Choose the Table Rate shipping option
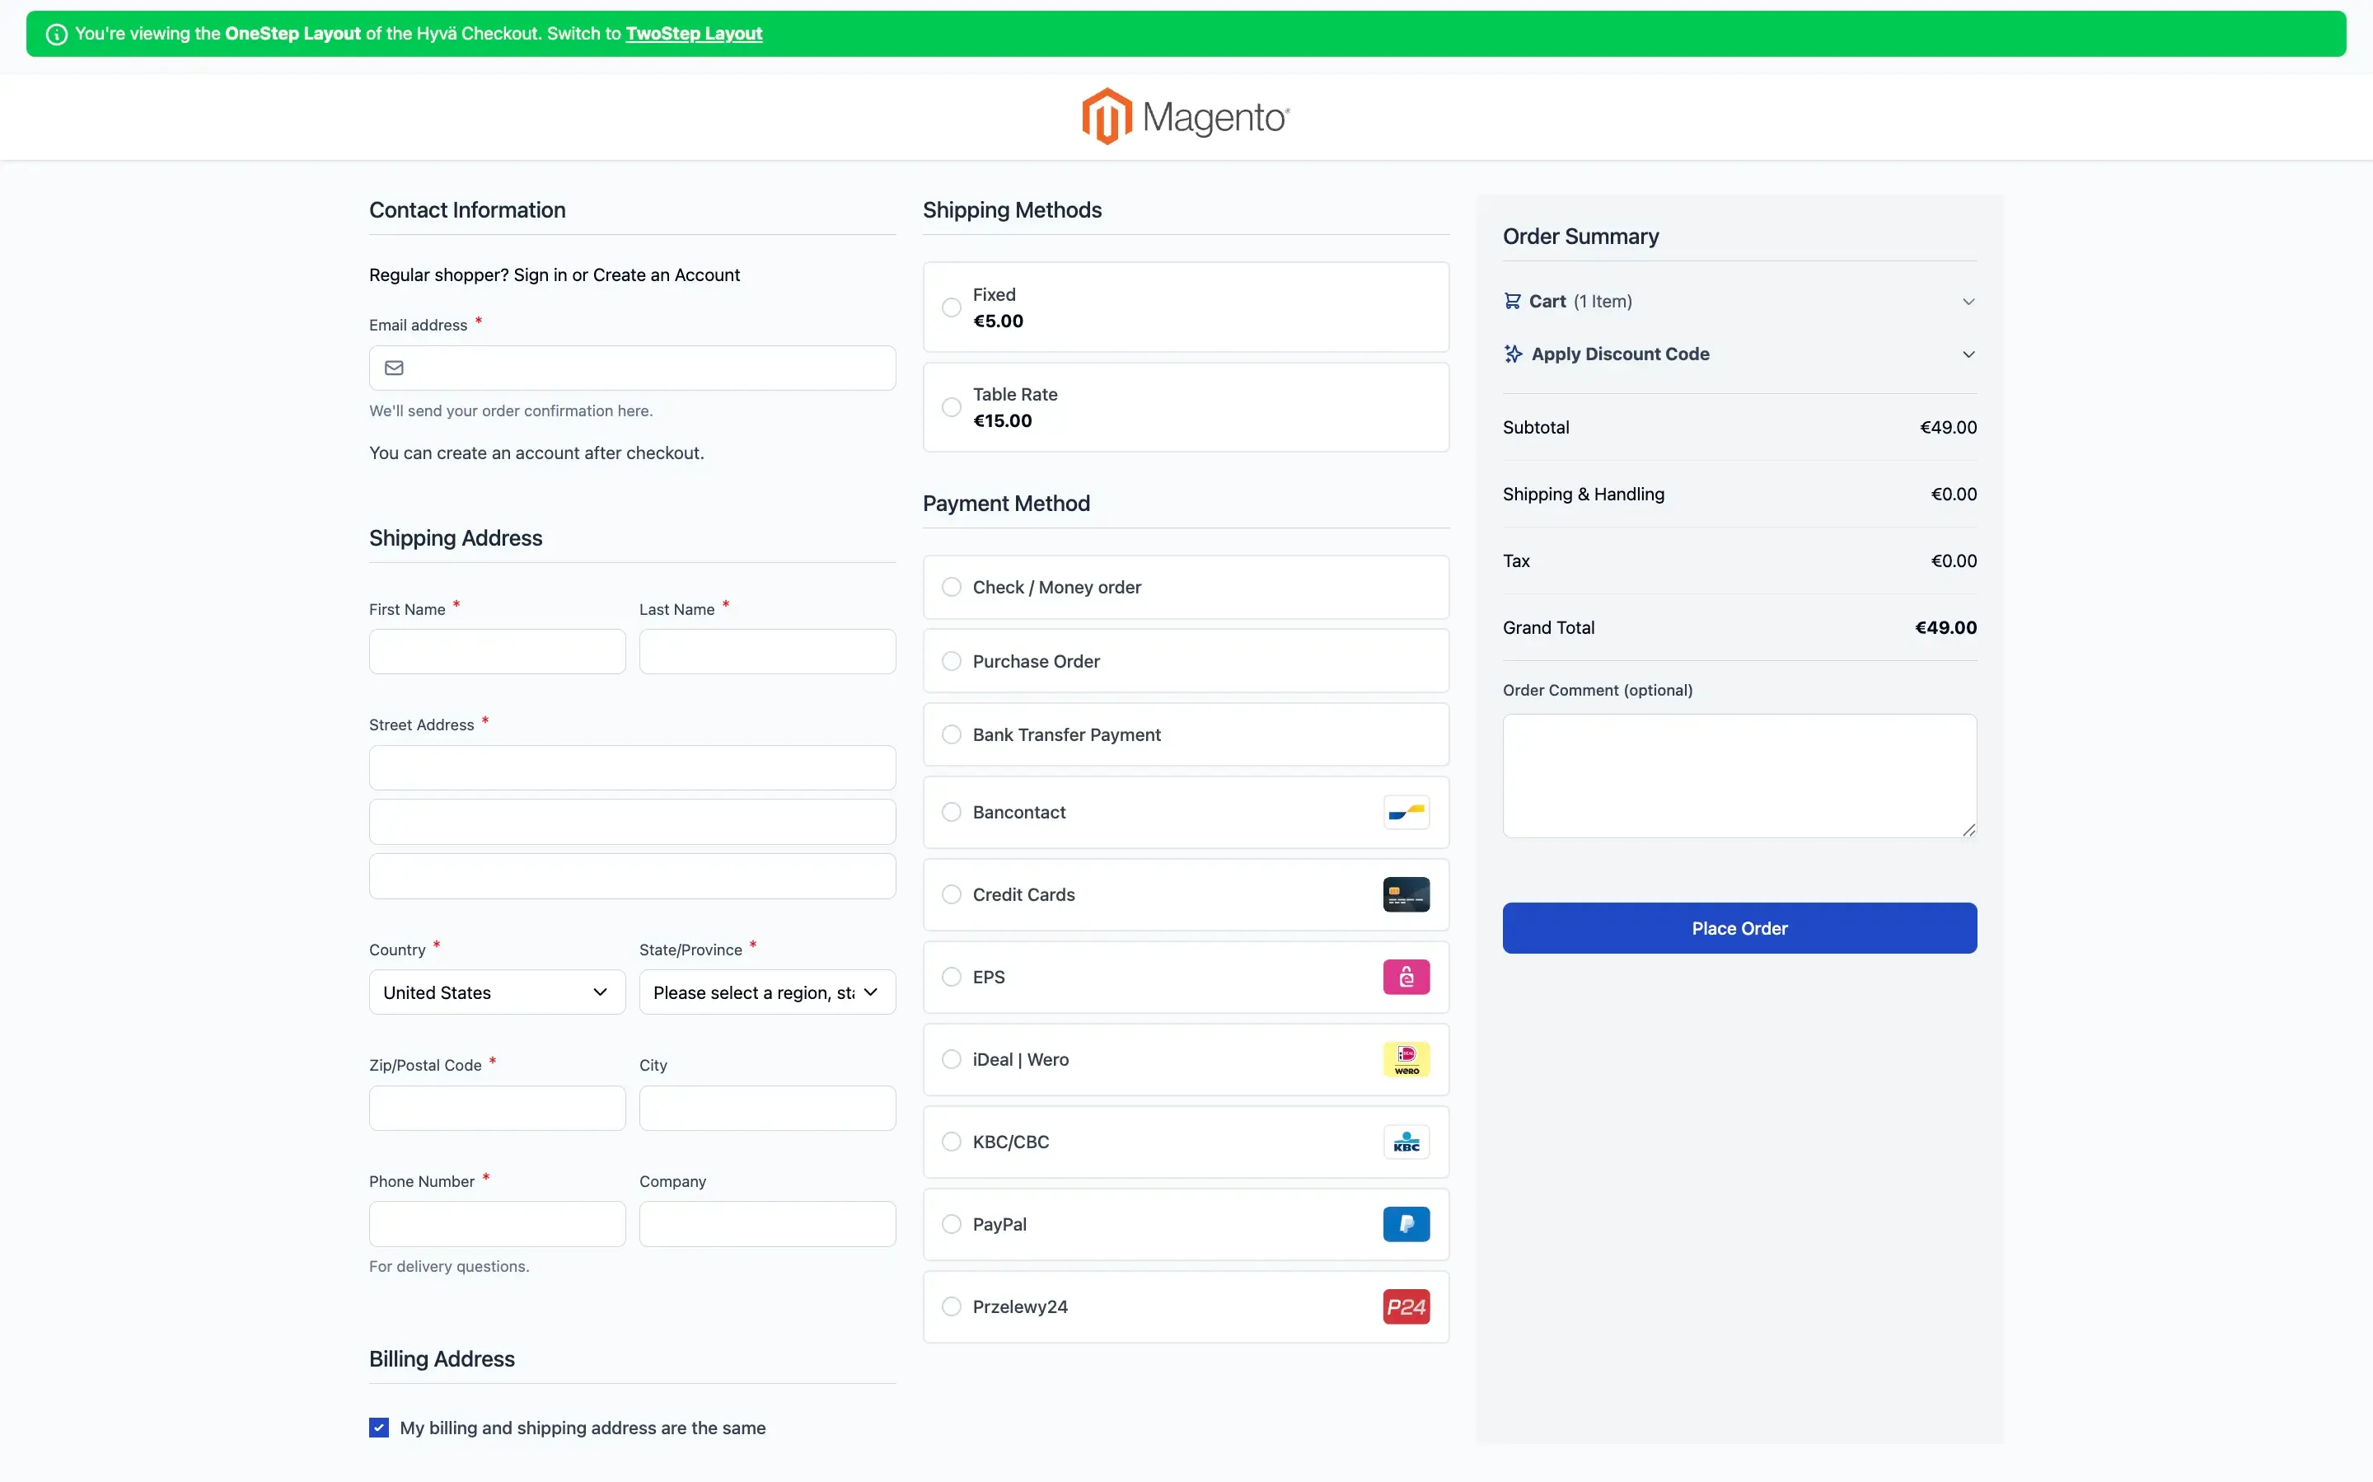 point(952,406)
